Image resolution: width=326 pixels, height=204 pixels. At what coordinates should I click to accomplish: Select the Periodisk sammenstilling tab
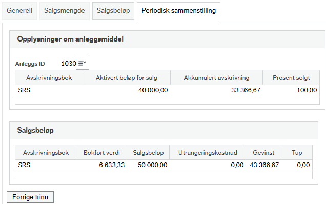(179, 11)
